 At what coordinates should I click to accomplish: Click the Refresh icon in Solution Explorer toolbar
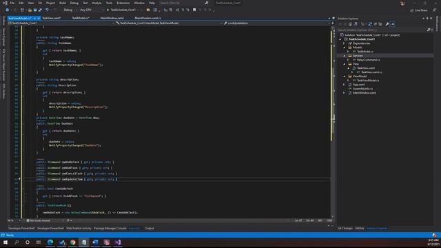(370, 24)
